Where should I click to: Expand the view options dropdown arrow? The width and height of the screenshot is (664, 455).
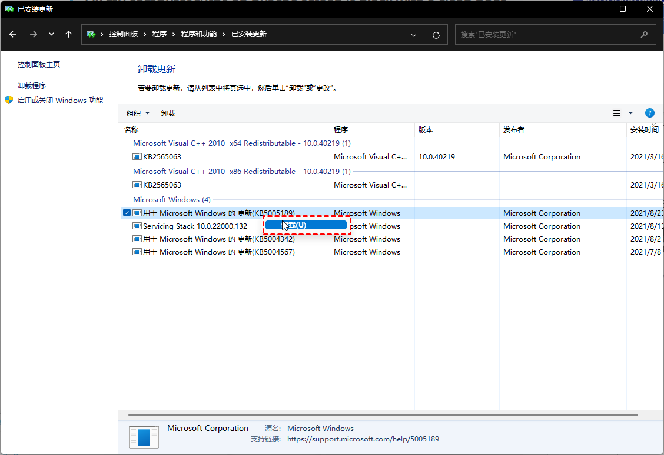point(630,113)
